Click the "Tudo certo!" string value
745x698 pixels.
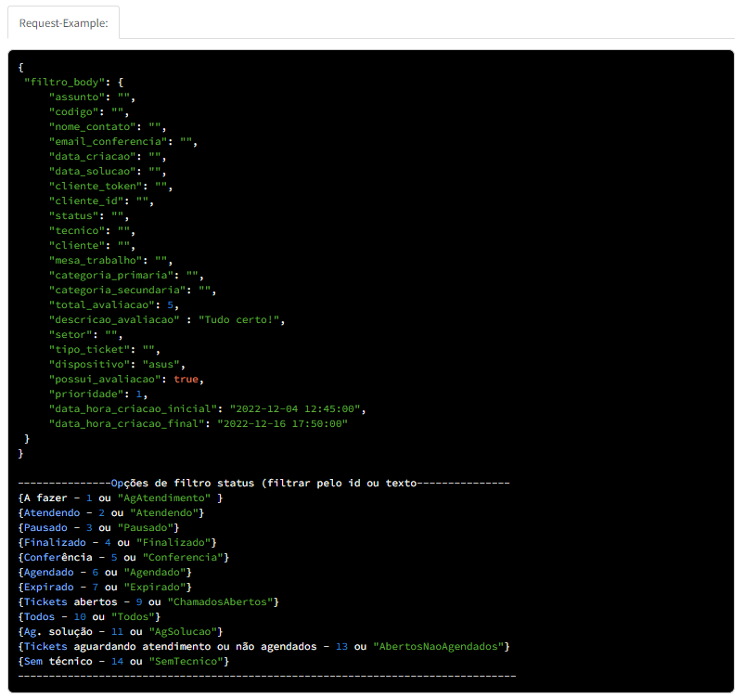[239, 320]
